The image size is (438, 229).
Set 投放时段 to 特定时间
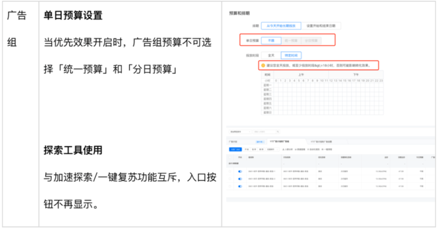(291, 55)
